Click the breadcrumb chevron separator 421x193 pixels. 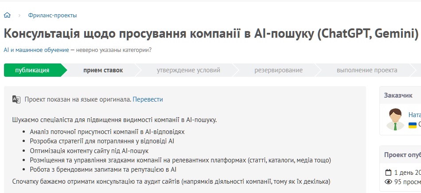pyautogui.click(x=19, y=16)
